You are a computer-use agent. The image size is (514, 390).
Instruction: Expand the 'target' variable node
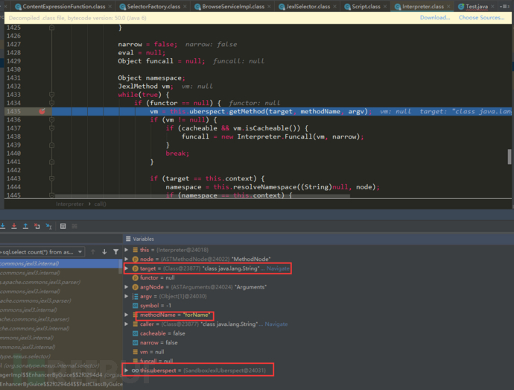pyautogui.click(x=126, y=268)
